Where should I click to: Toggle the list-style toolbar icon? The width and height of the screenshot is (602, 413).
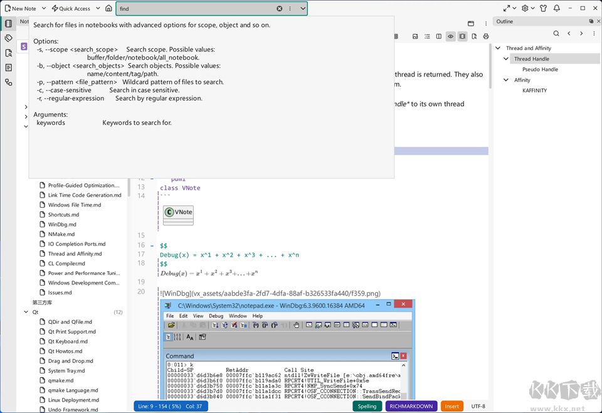click(427, 36)
